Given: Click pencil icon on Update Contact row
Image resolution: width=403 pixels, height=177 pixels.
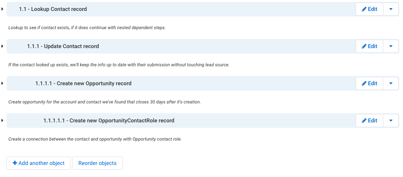Looking at the screenshot, I should coord(364,46).
